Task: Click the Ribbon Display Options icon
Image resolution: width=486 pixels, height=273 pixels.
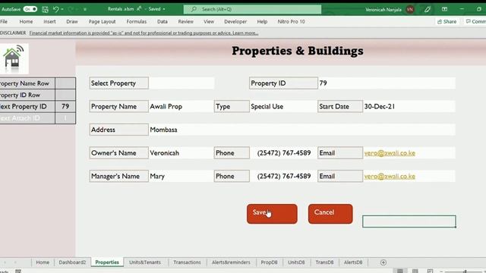Action: [444, 9]
